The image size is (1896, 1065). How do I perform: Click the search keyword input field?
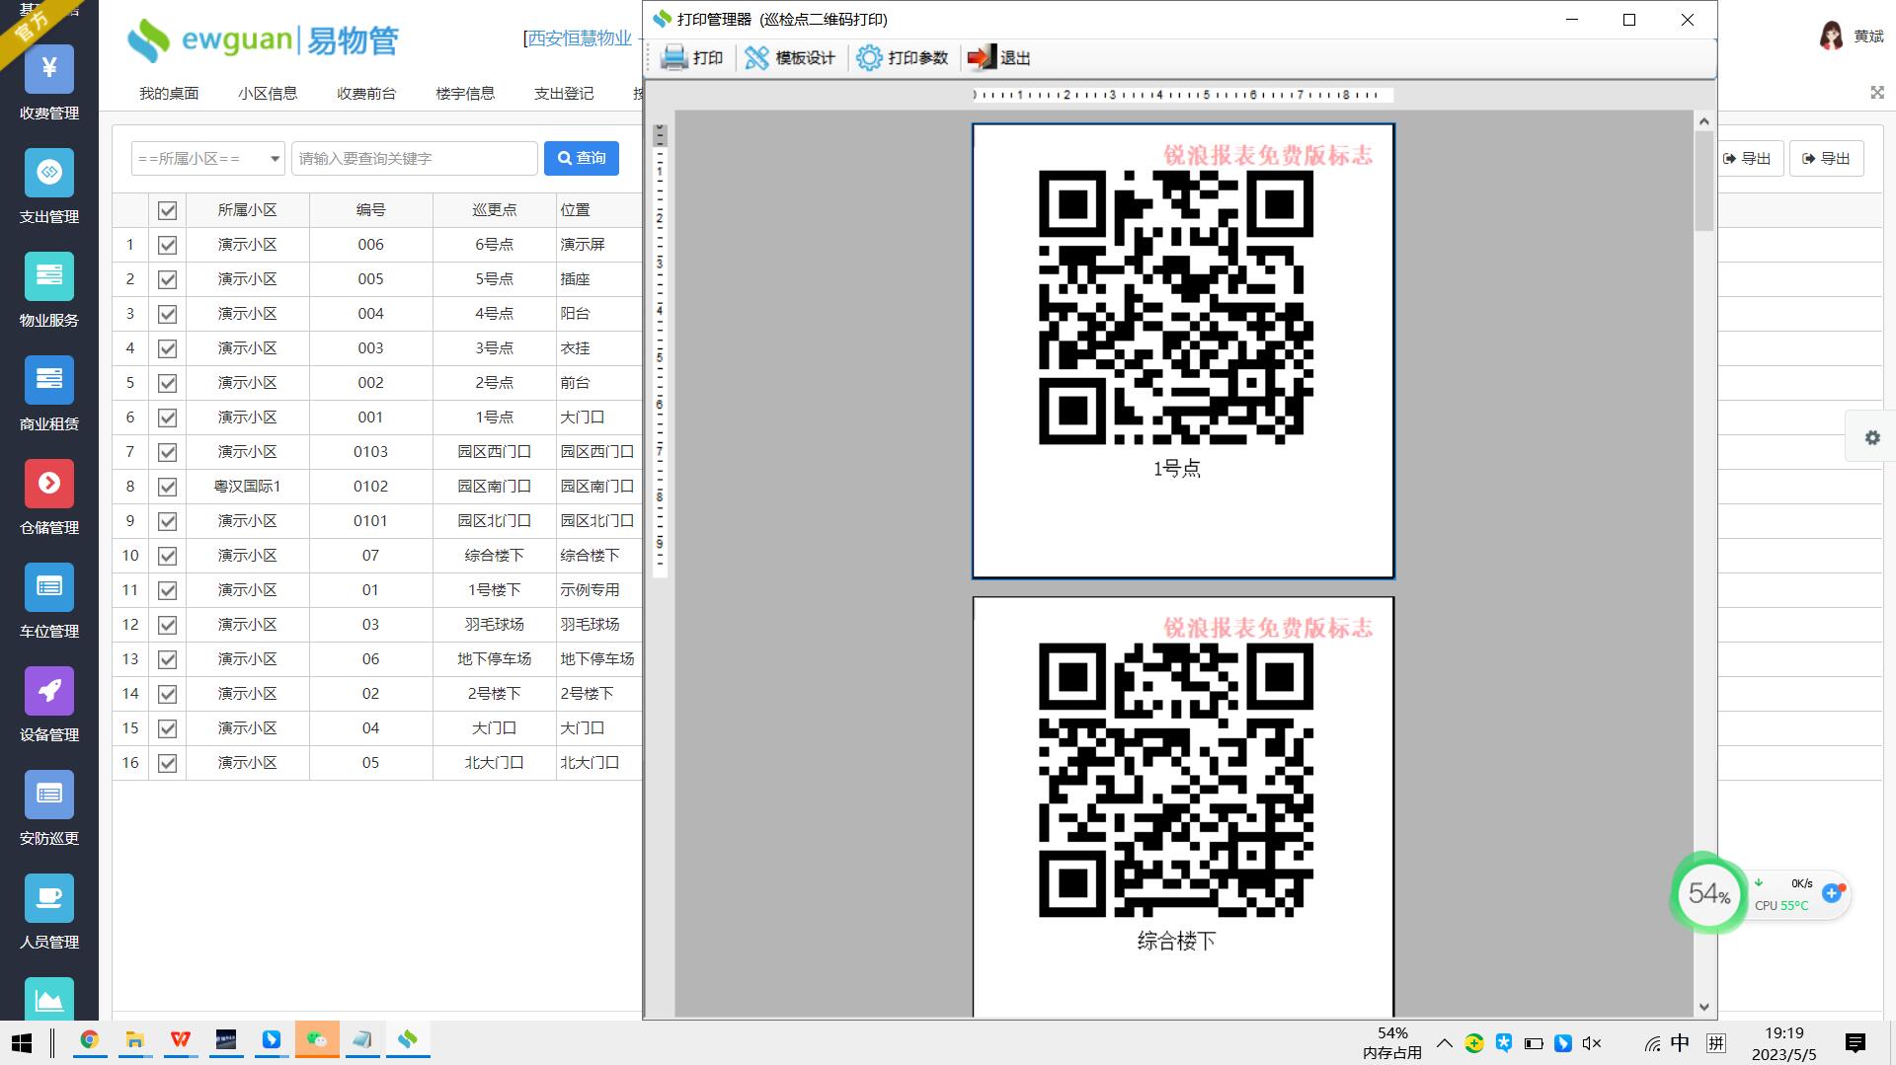(x=414, y=159)
